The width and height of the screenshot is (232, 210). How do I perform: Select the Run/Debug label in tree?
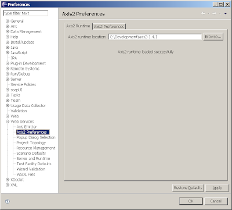click(x=20, y=74)
